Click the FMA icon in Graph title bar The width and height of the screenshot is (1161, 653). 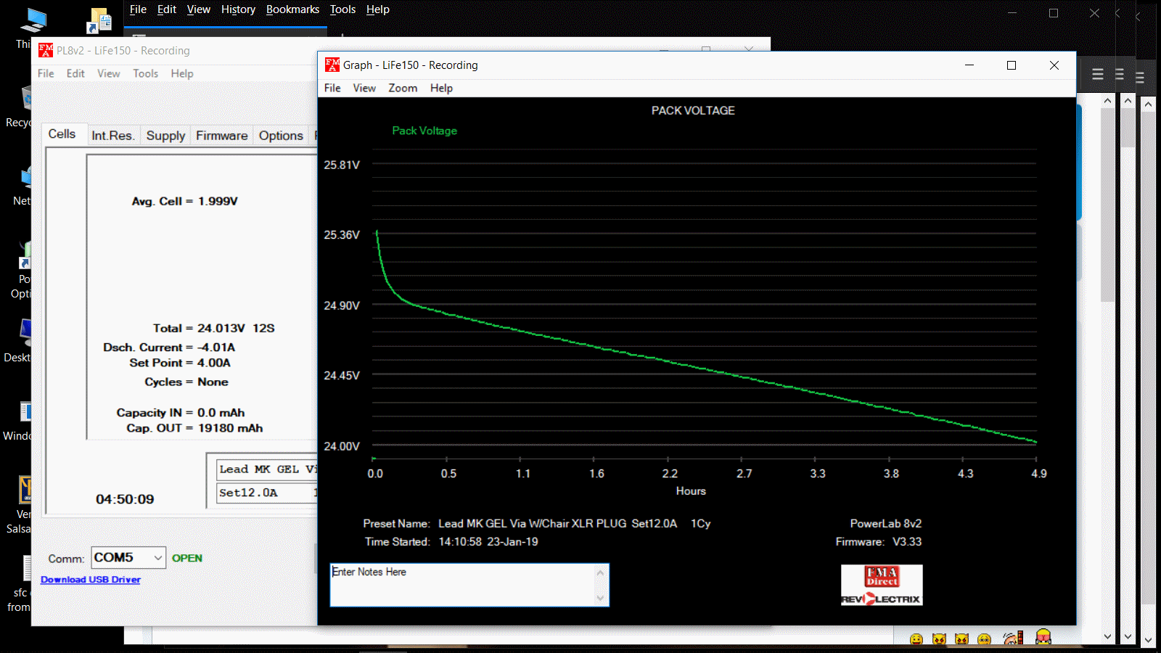tap(332, 65)
